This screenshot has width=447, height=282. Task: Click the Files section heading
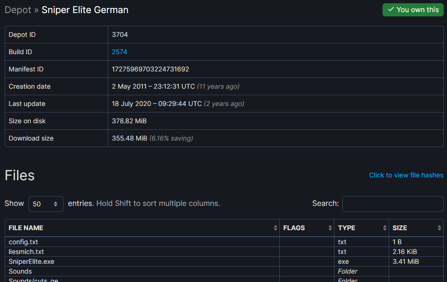pyautogui.click(x=20, y=175)
